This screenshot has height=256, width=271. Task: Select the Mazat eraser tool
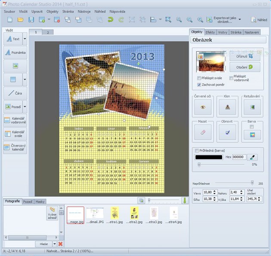[203, 132]
